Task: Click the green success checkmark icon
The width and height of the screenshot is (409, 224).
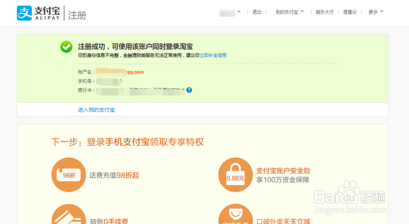Action: point(67,47)
